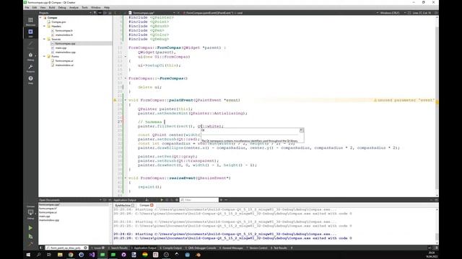Fold the paintEvent function at line 22

coord(126,100)
